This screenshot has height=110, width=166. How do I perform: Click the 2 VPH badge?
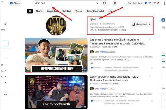(115, 84)
